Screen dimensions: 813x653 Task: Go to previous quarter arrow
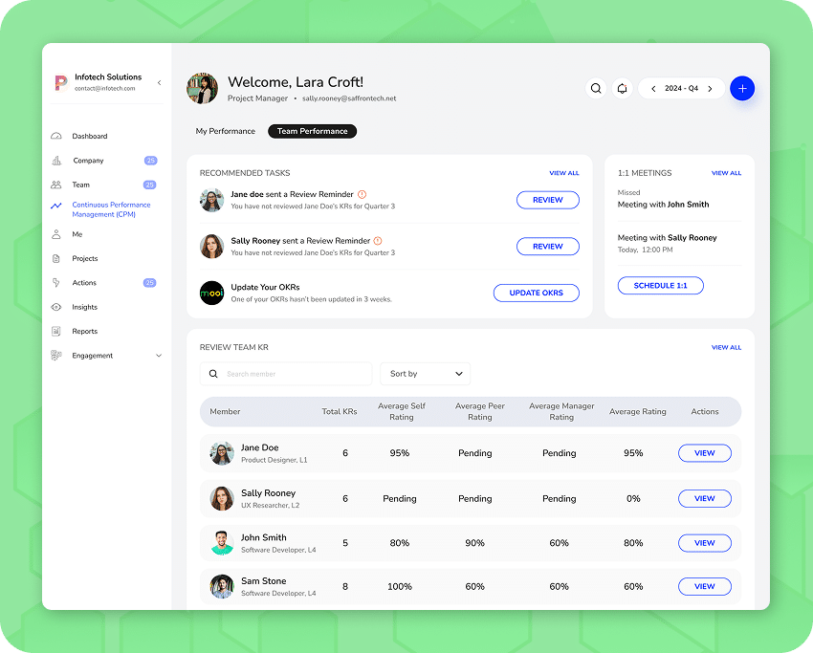click(653, 89)
